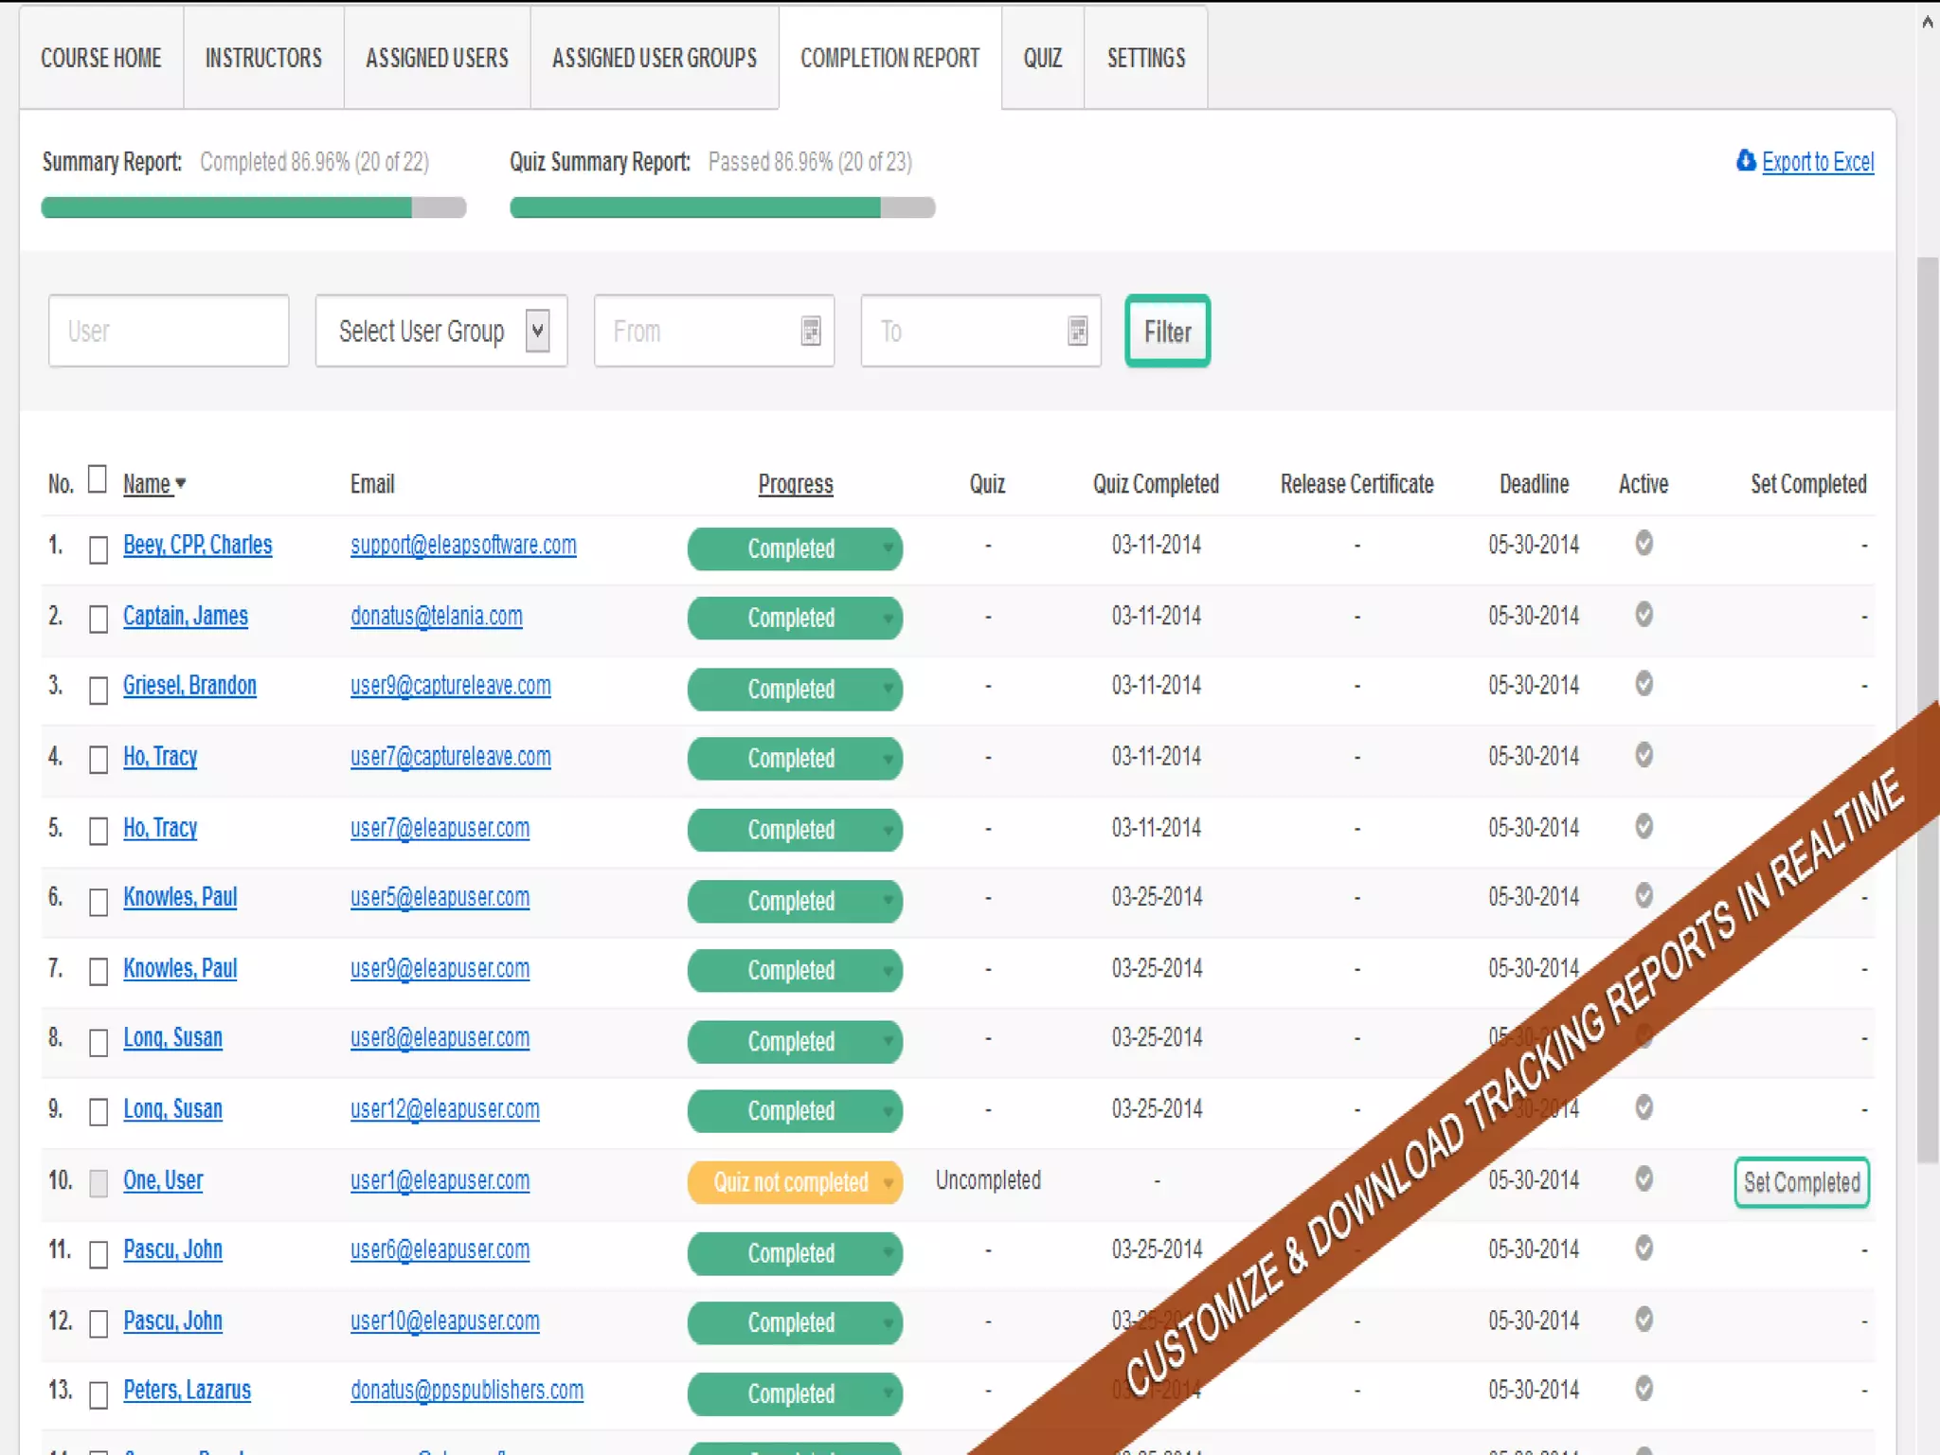The width and height of the screenshot is (1940, 1455).
Task: Click active checkmark icon for One, User row
Action: [x=1644, y=1179]
